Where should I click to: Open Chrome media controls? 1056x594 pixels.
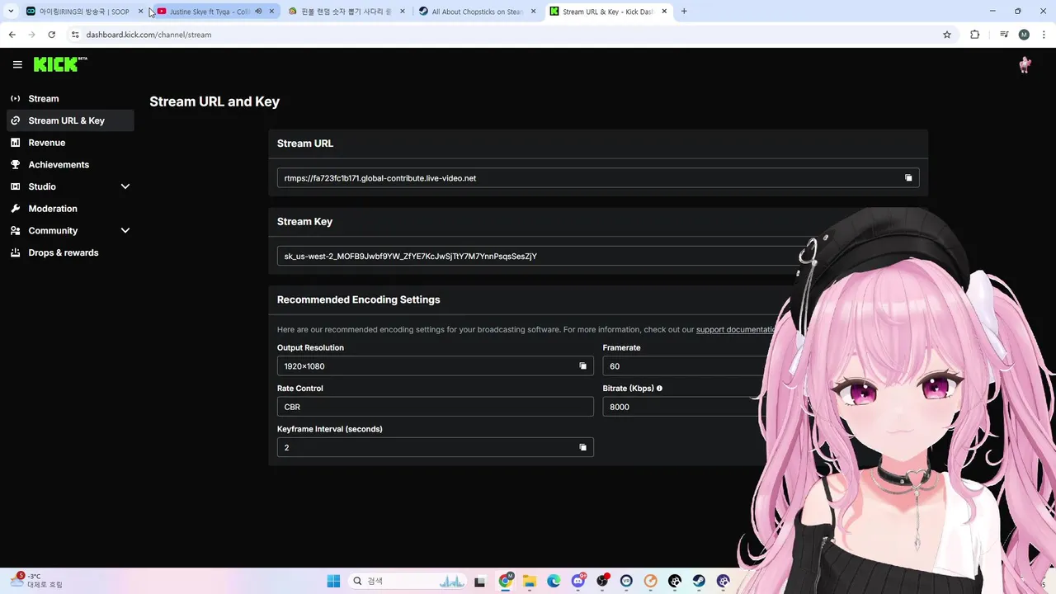pyautogui.click(x=1004, y=35)
